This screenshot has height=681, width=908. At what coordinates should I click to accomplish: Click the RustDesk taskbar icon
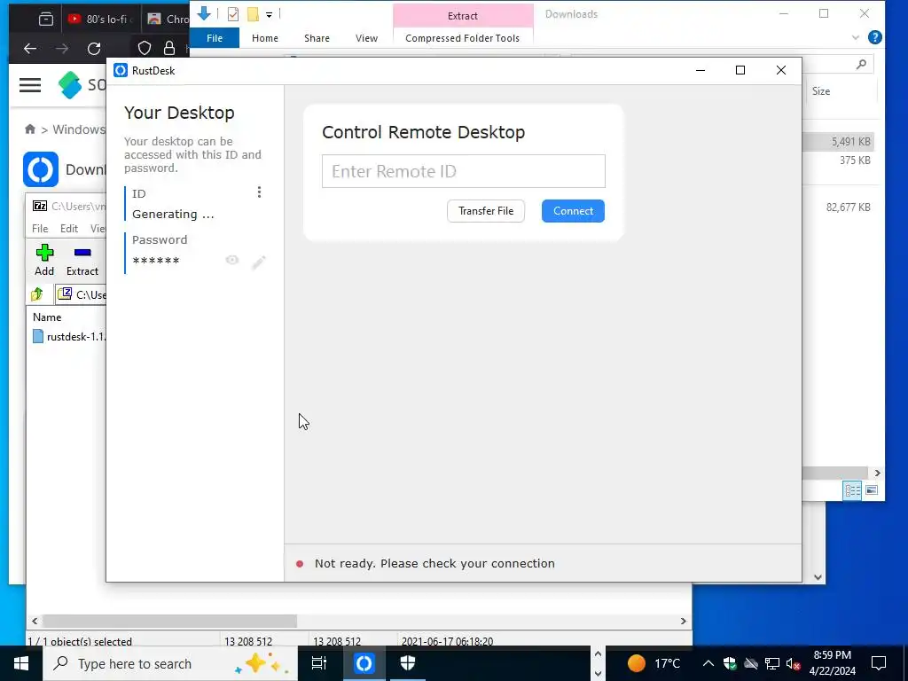tap(364, 663)
